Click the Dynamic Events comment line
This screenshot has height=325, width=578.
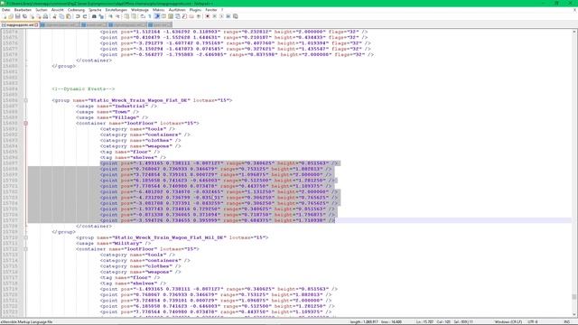[x=83, y=88]
